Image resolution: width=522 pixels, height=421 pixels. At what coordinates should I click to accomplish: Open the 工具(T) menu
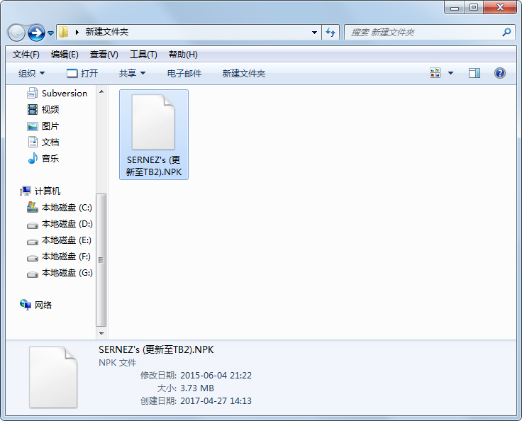click(143, 55)
